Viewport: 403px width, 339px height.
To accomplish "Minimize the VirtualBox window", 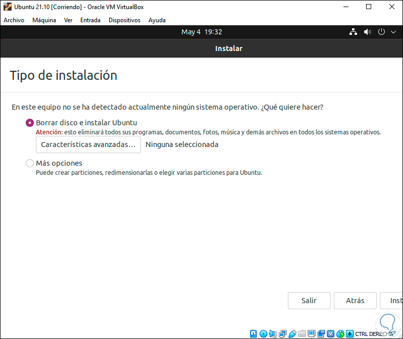I will click(x=346, y=7).
